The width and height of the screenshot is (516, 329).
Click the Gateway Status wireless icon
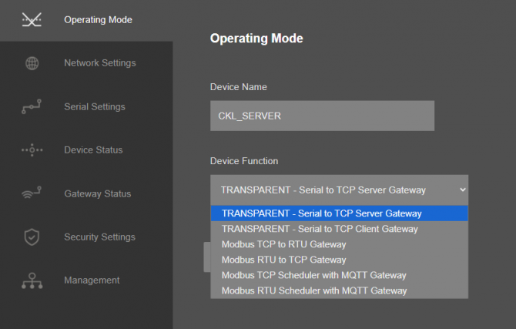pos(32,193)
